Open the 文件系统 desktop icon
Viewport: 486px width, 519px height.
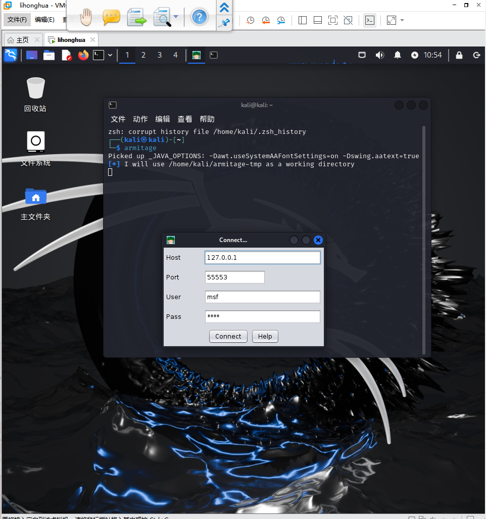(35, 148)
